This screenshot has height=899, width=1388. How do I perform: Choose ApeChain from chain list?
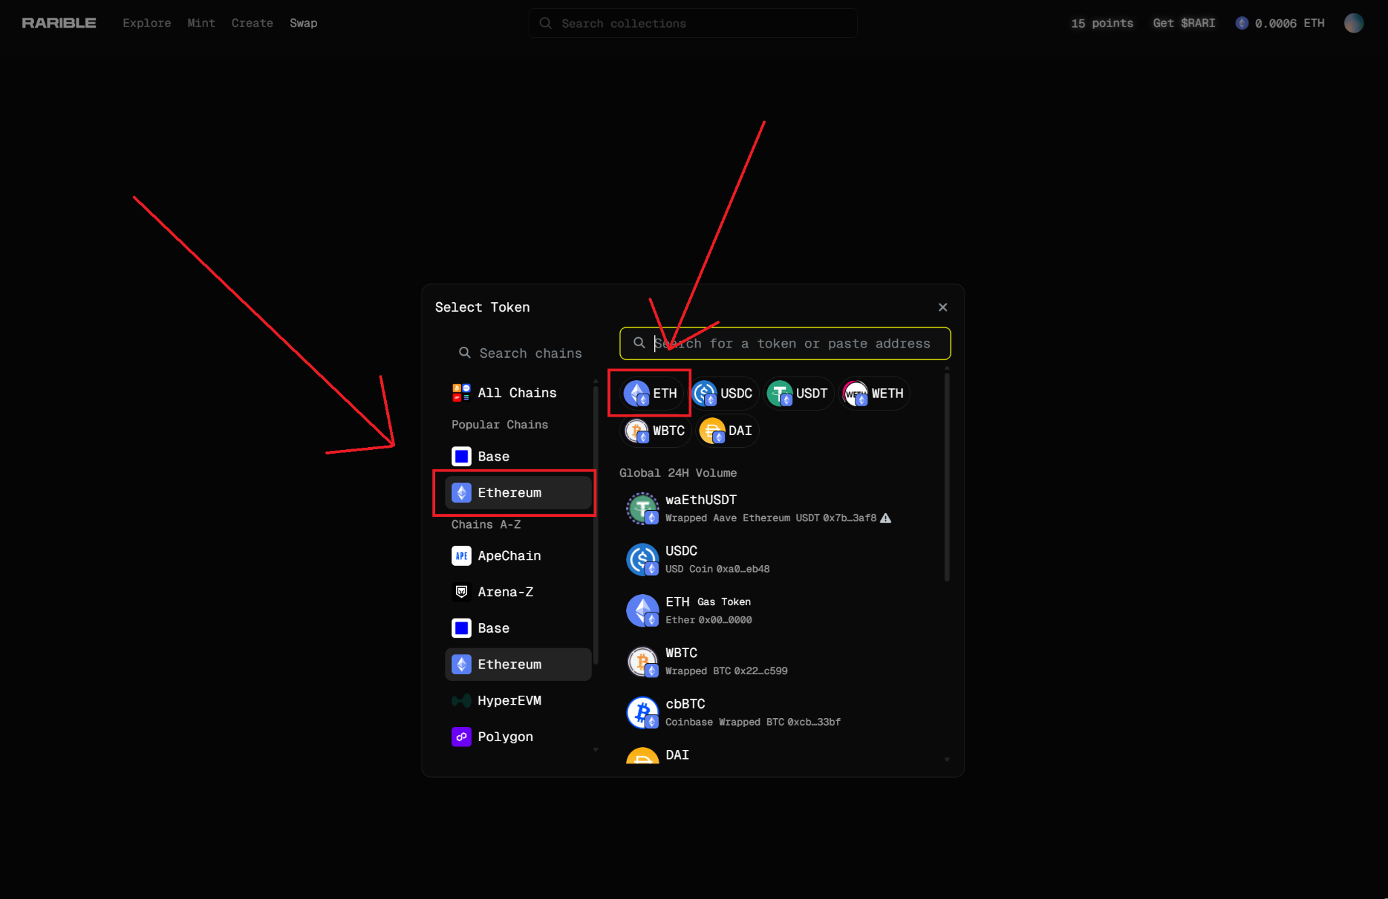[509, 556]
